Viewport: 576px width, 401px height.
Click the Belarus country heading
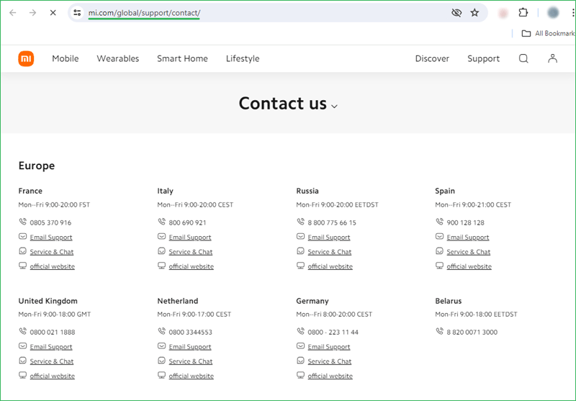point(448,301)
